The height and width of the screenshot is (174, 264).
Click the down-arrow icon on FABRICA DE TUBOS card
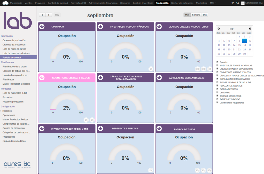coord(159,129)
